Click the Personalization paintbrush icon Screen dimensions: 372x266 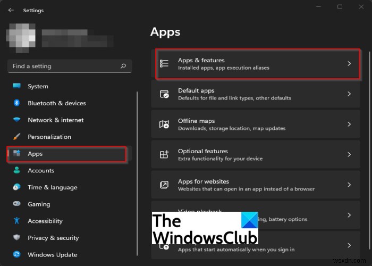click(x=16, y=137)
